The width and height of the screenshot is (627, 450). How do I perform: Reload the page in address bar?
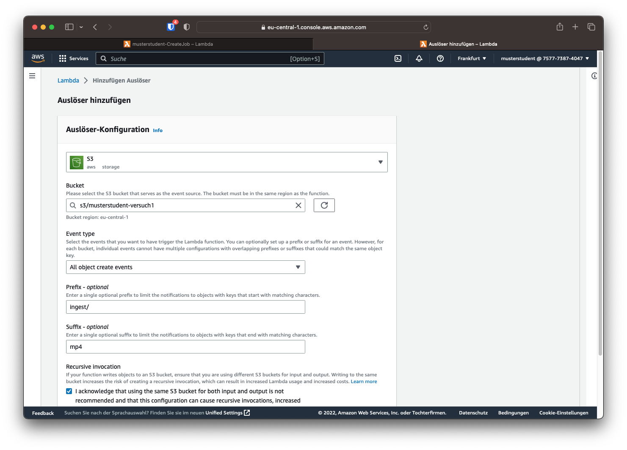coord(426,27)
